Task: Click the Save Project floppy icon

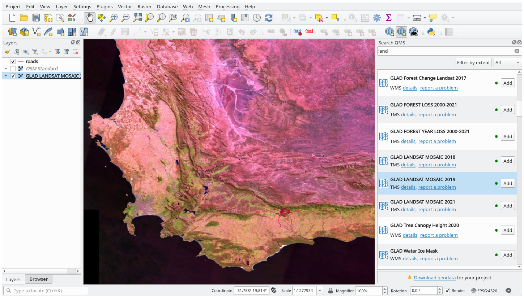Action: [36, 18]
